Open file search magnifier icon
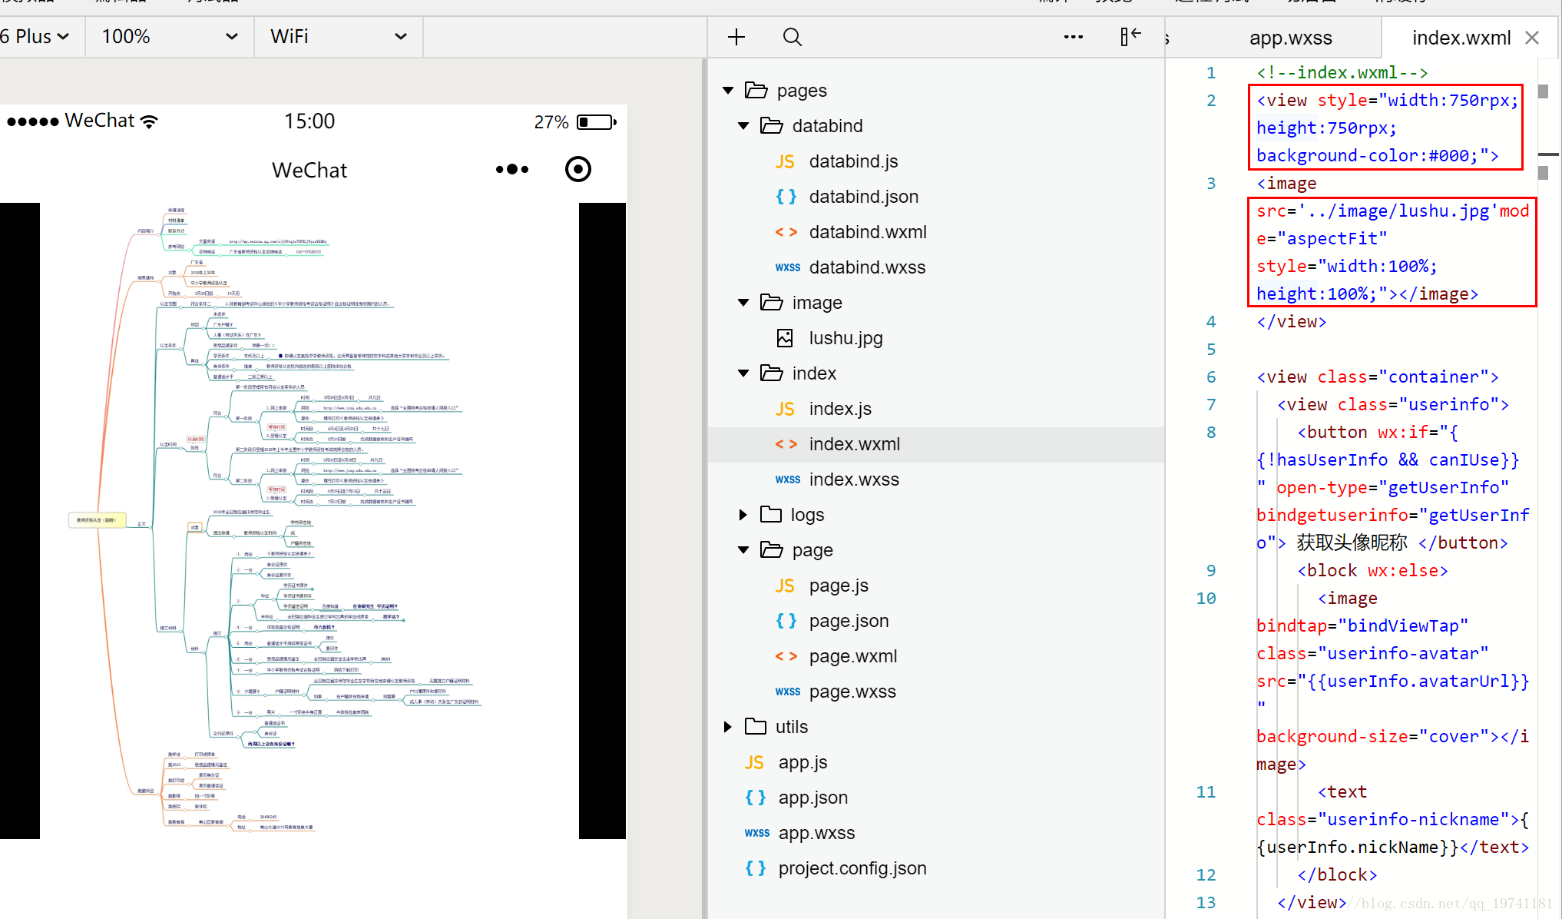 pyautogui.click(x=793, y=37)
